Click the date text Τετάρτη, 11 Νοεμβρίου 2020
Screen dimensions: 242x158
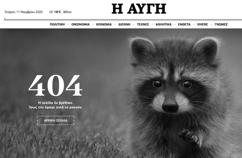tap(23, 12)
